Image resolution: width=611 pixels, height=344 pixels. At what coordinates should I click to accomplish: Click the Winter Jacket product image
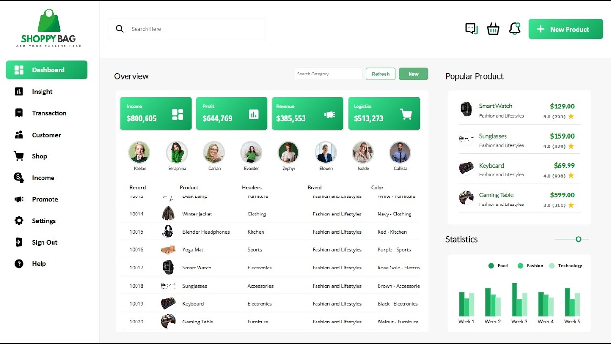tap(168, 214)
